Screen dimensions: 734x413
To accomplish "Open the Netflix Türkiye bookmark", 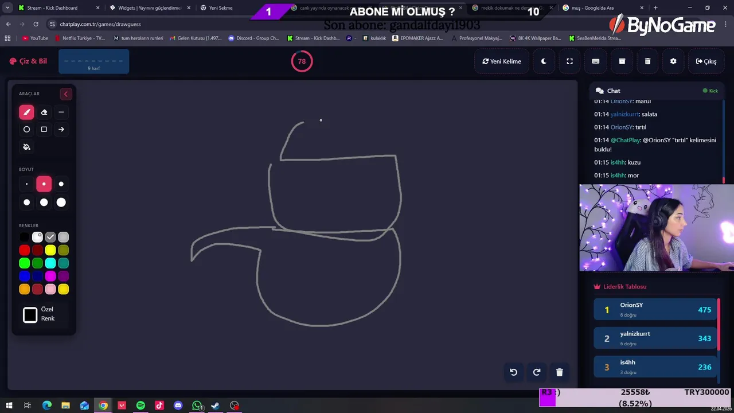I will [x=80, y=38].
